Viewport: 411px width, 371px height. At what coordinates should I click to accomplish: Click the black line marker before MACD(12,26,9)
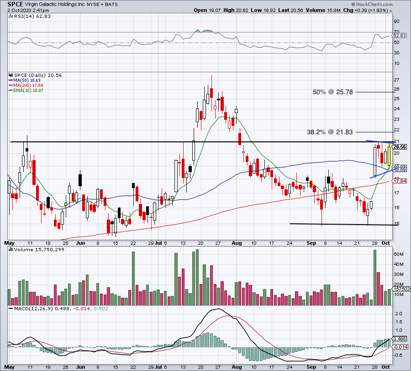[11, 308]
